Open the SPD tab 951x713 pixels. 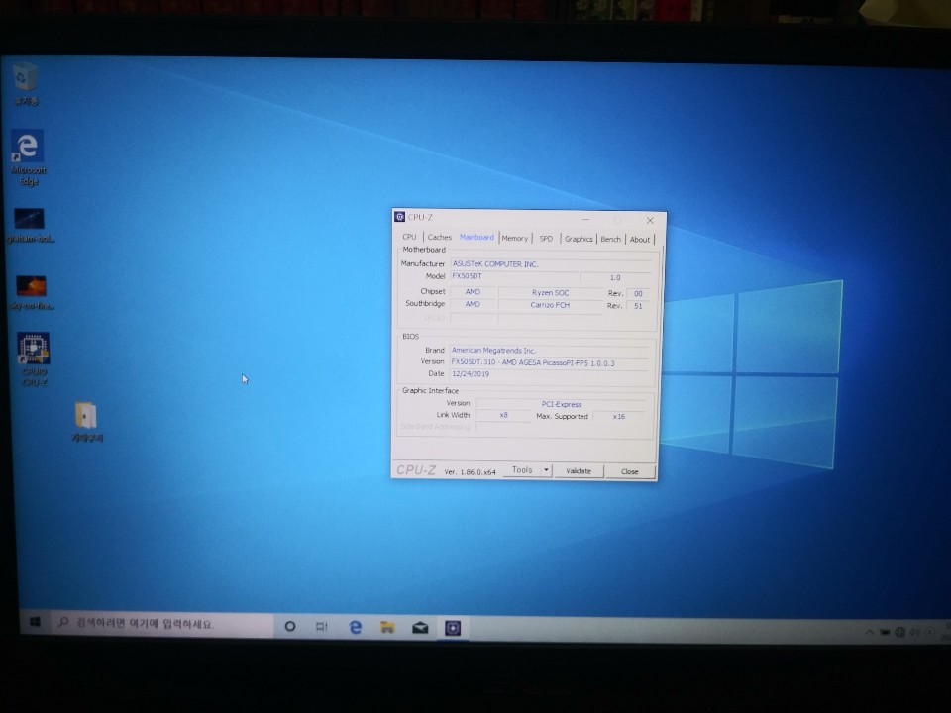tap(546, 239)
